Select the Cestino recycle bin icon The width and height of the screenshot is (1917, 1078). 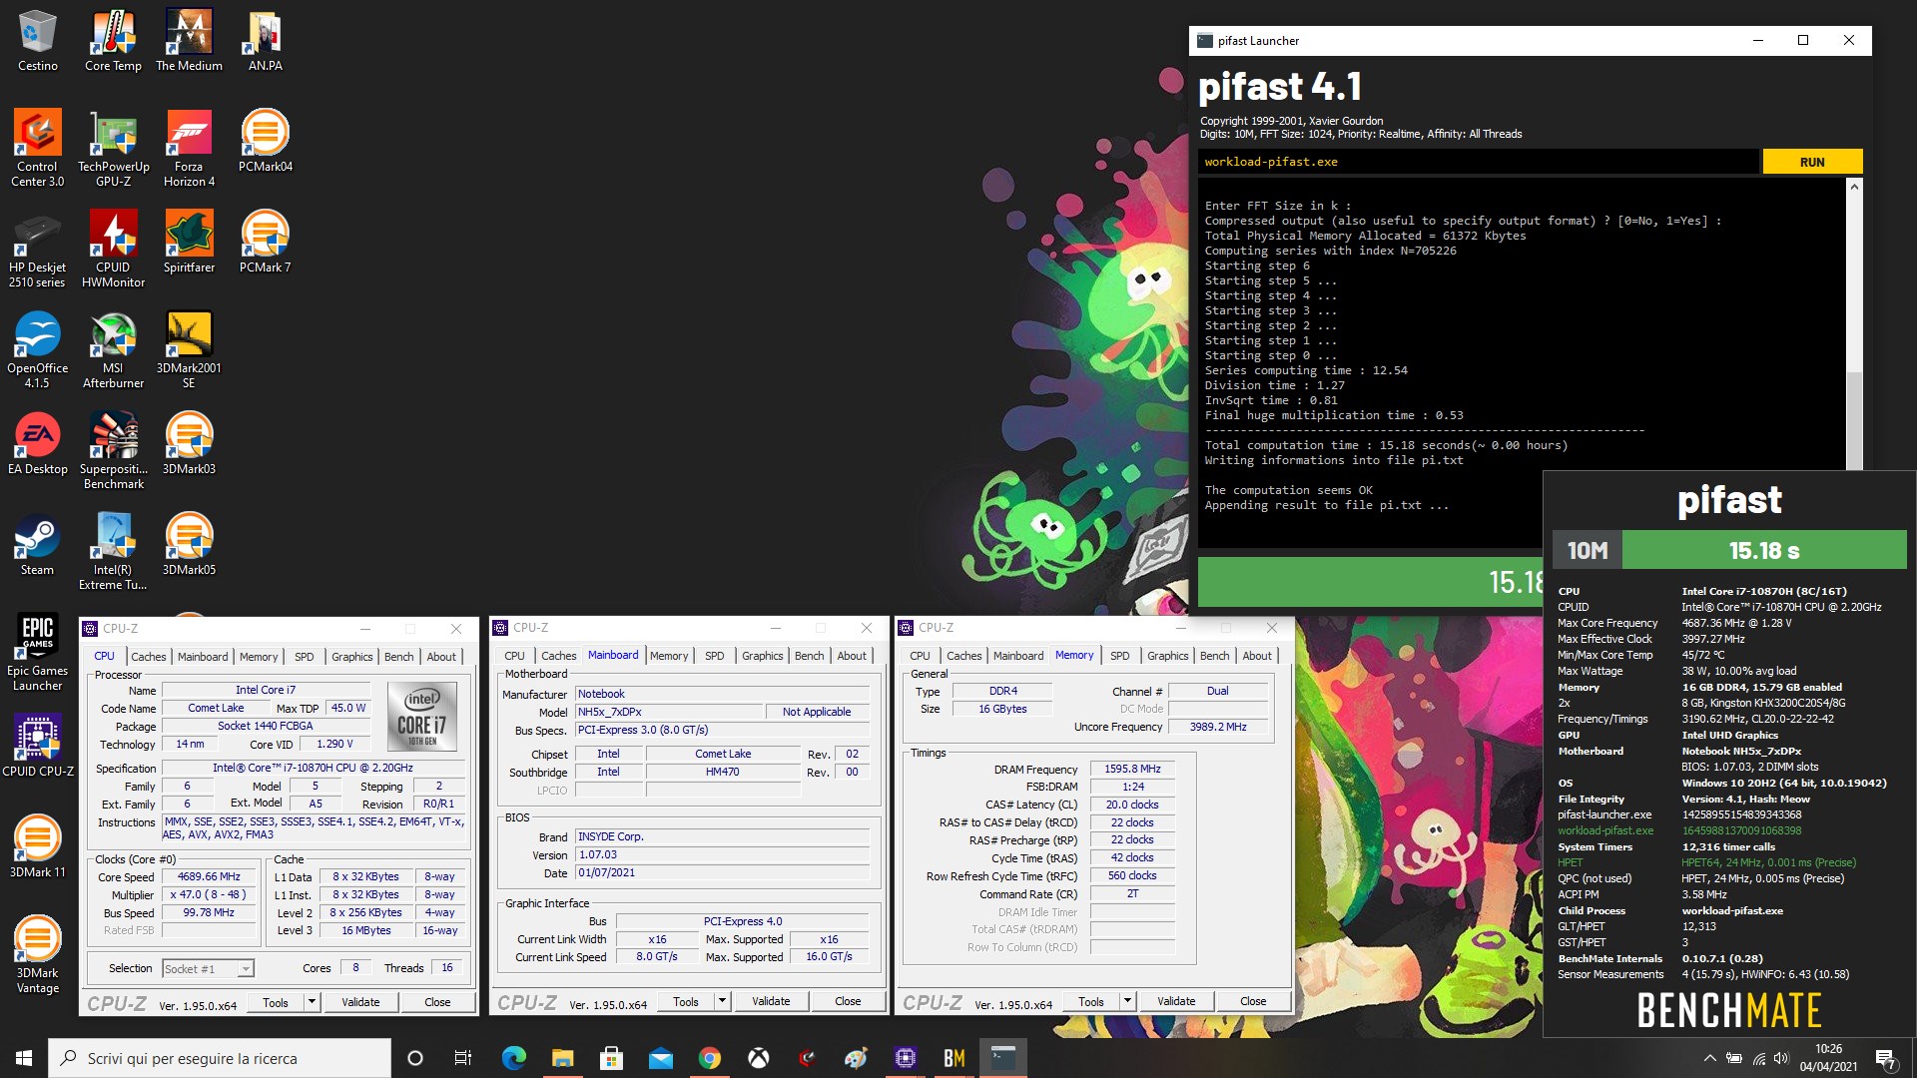(x=38, y=41)
